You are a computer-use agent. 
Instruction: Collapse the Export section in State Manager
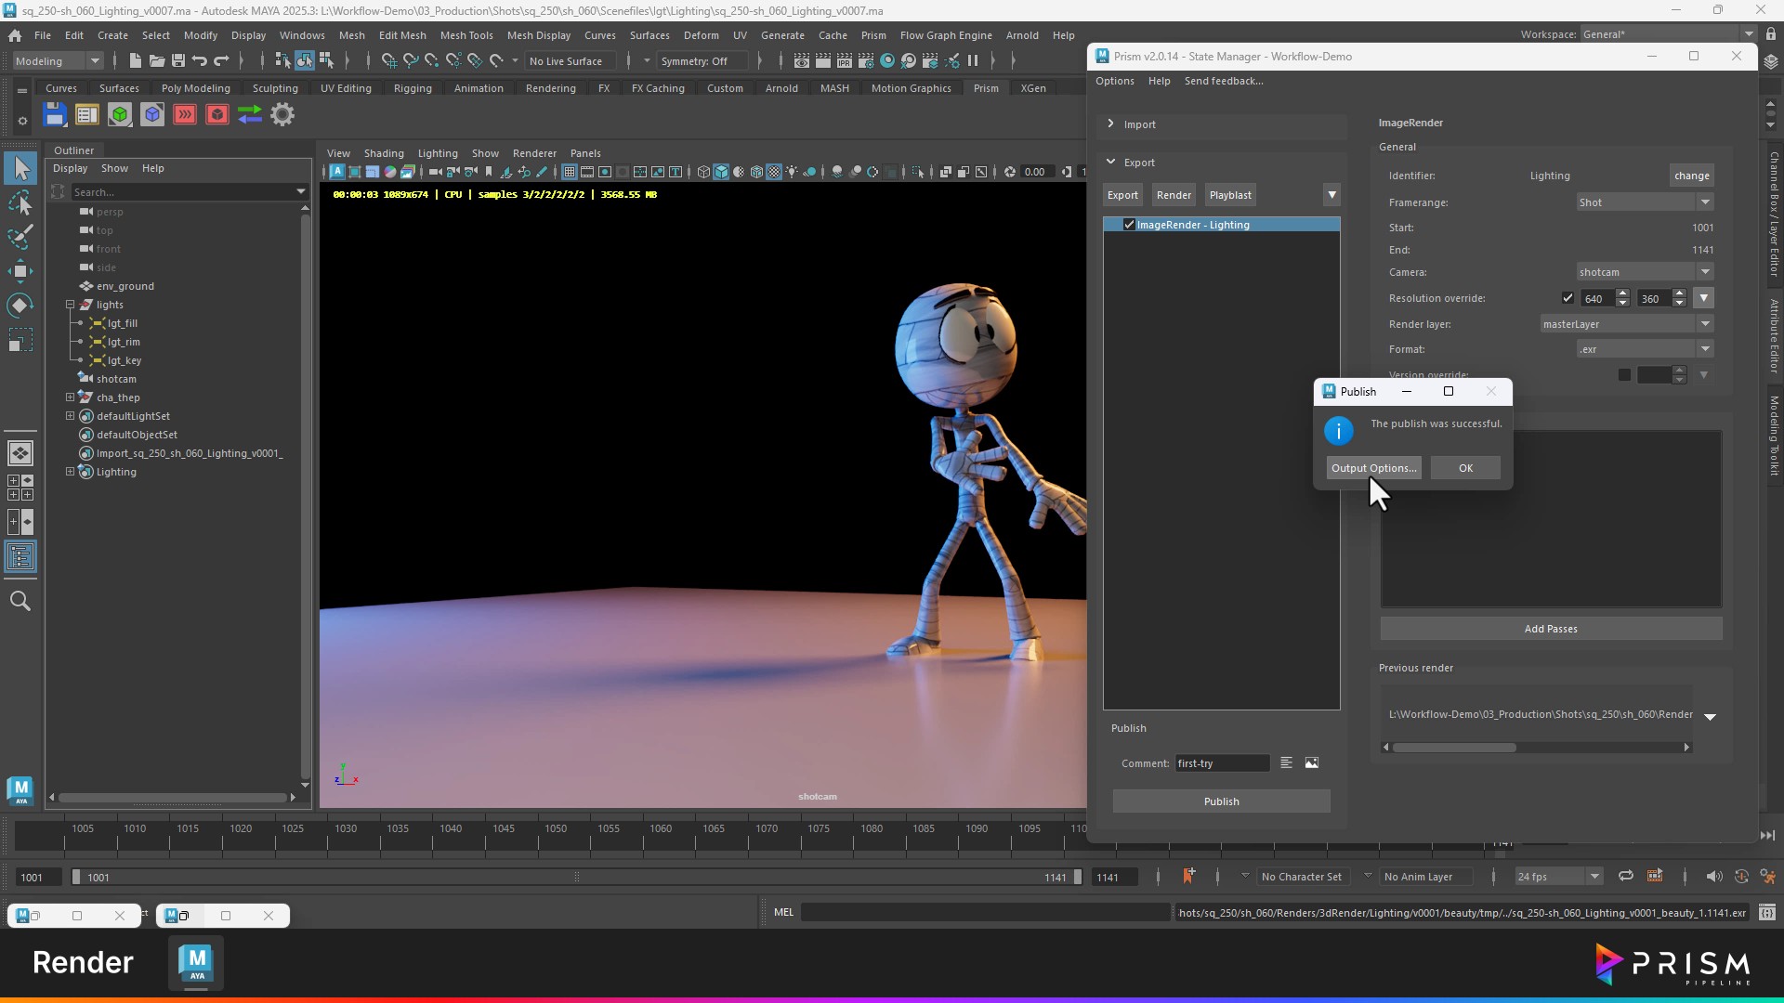click(x=1111, y=162)
